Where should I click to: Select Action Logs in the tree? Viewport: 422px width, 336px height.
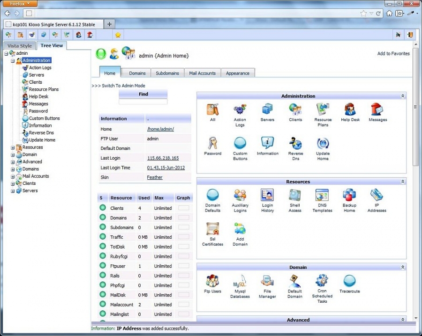click(x=40, y=68)
